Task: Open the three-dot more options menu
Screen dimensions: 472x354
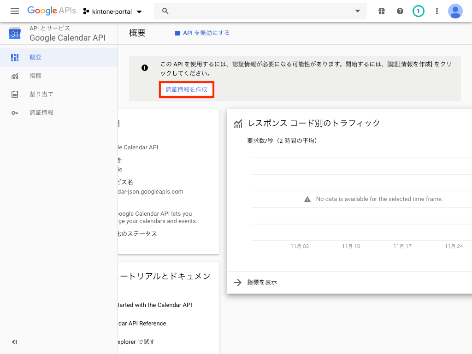Action: 437,11
